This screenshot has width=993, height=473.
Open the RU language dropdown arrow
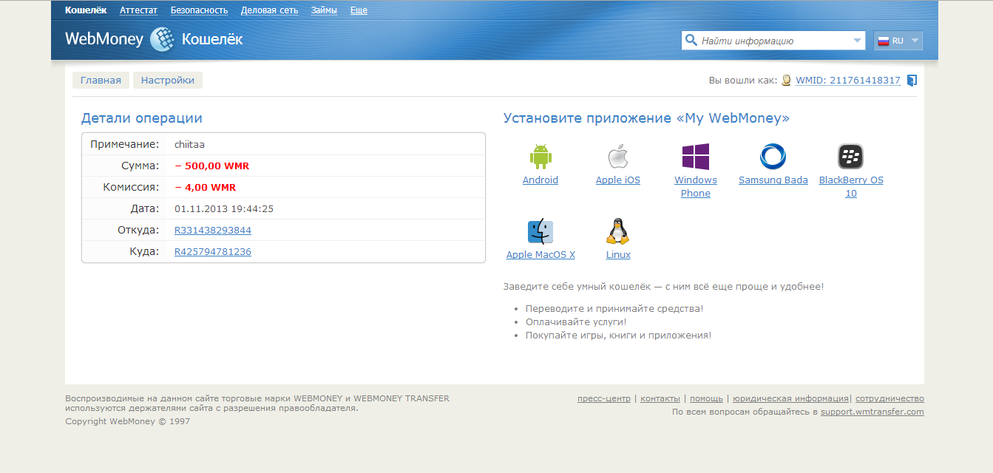coord(915,41)
